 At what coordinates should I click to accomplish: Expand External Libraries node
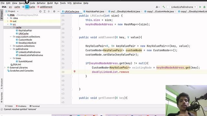5,68
